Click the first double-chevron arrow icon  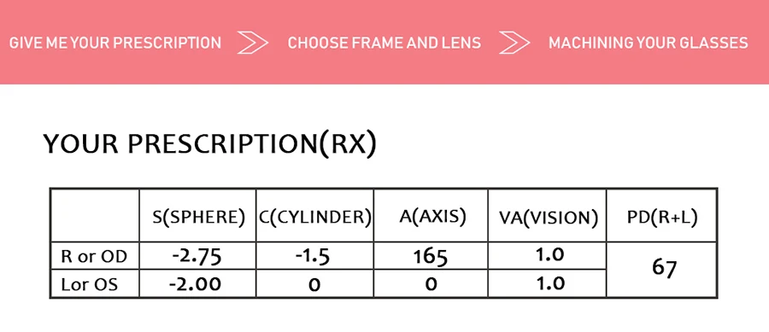click(253, 43)
